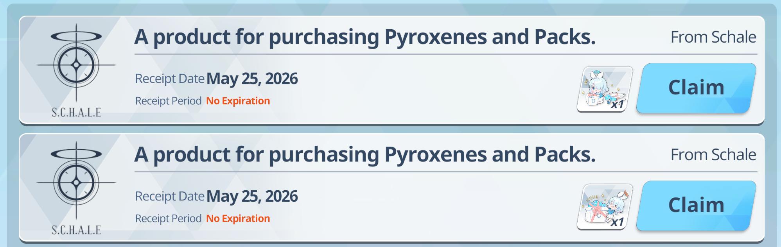Click 'No Expiration' text on the second mail
781x247 pixels.
point(238,218)
